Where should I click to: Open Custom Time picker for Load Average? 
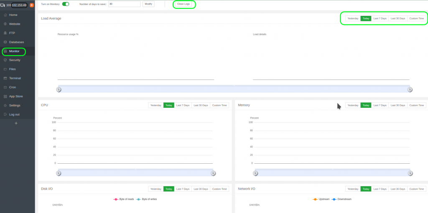416,18
